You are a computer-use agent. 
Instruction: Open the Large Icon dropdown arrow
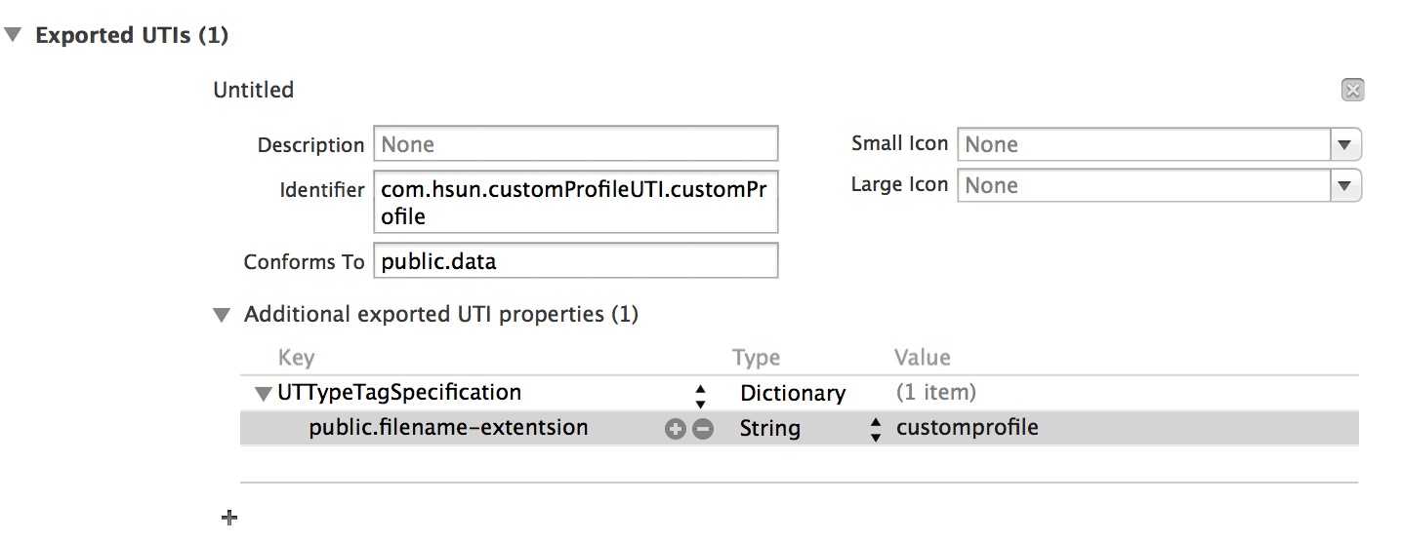(x=1345, y=184)
